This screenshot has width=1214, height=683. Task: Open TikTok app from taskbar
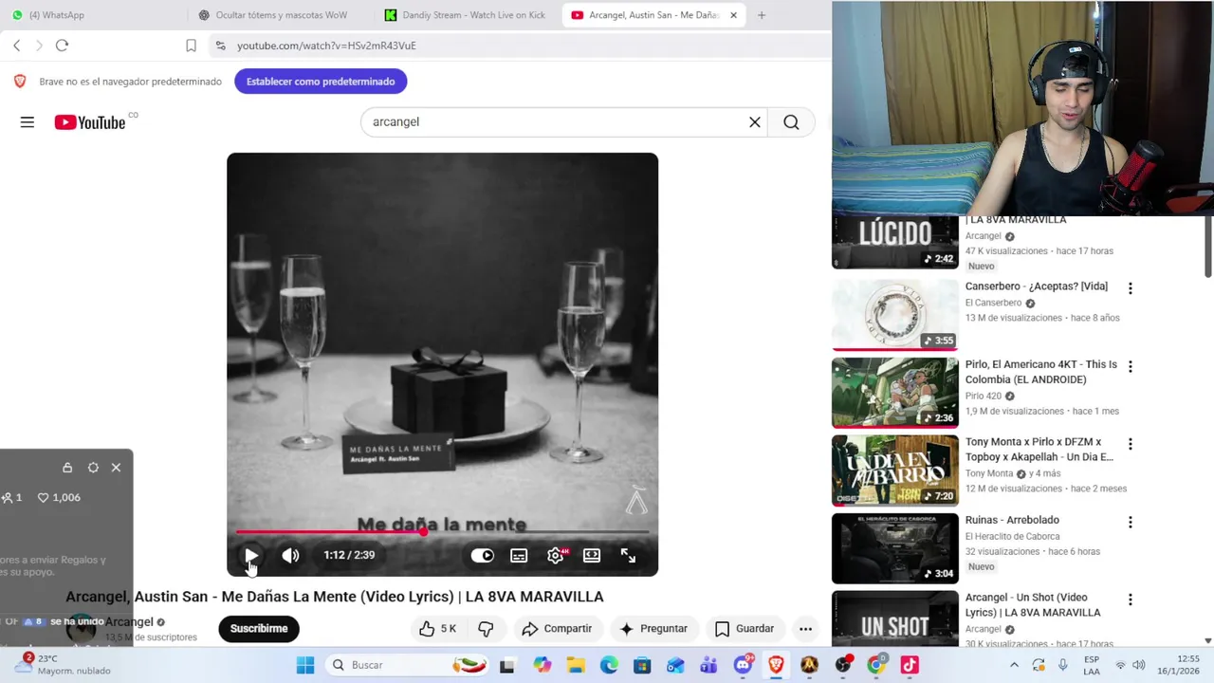[x=910, y=665]
